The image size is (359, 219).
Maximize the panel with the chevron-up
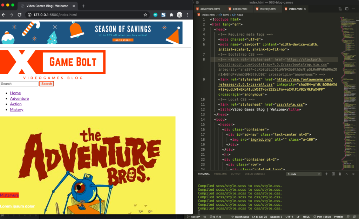[x=347, y=174]
